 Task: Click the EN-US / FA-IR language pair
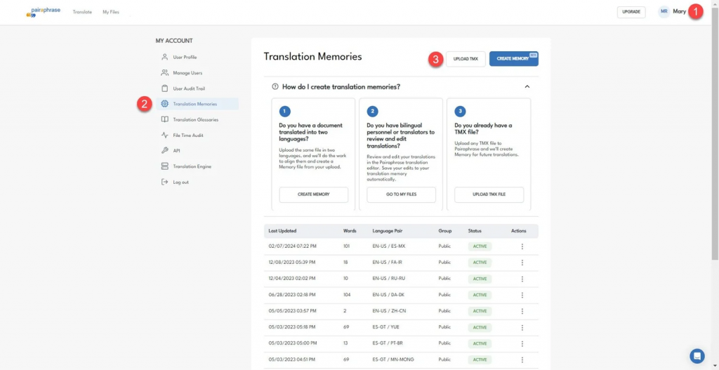pos(388,263)
